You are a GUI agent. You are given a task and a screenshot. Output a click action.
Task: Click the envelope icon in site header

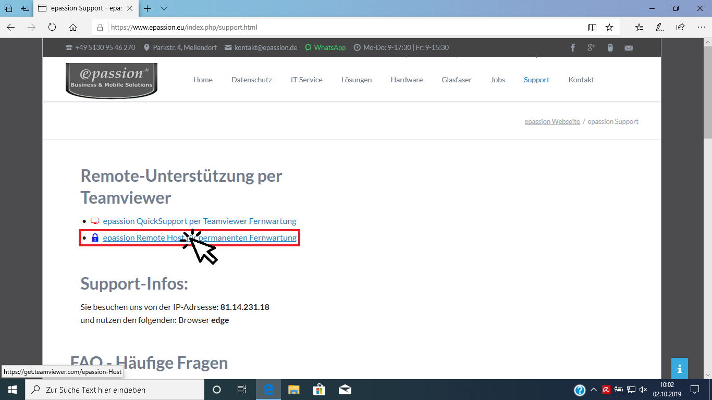(x=629, y=48)
